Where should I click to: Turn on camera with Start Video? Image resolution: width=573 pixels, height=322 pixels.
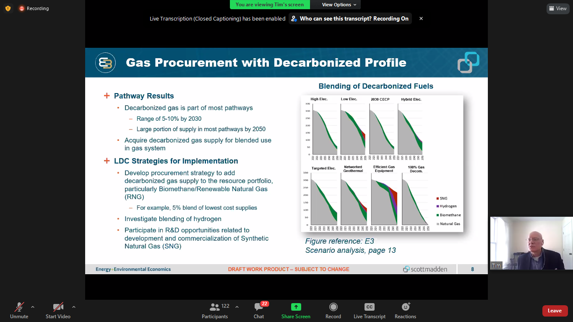point(58,307)
